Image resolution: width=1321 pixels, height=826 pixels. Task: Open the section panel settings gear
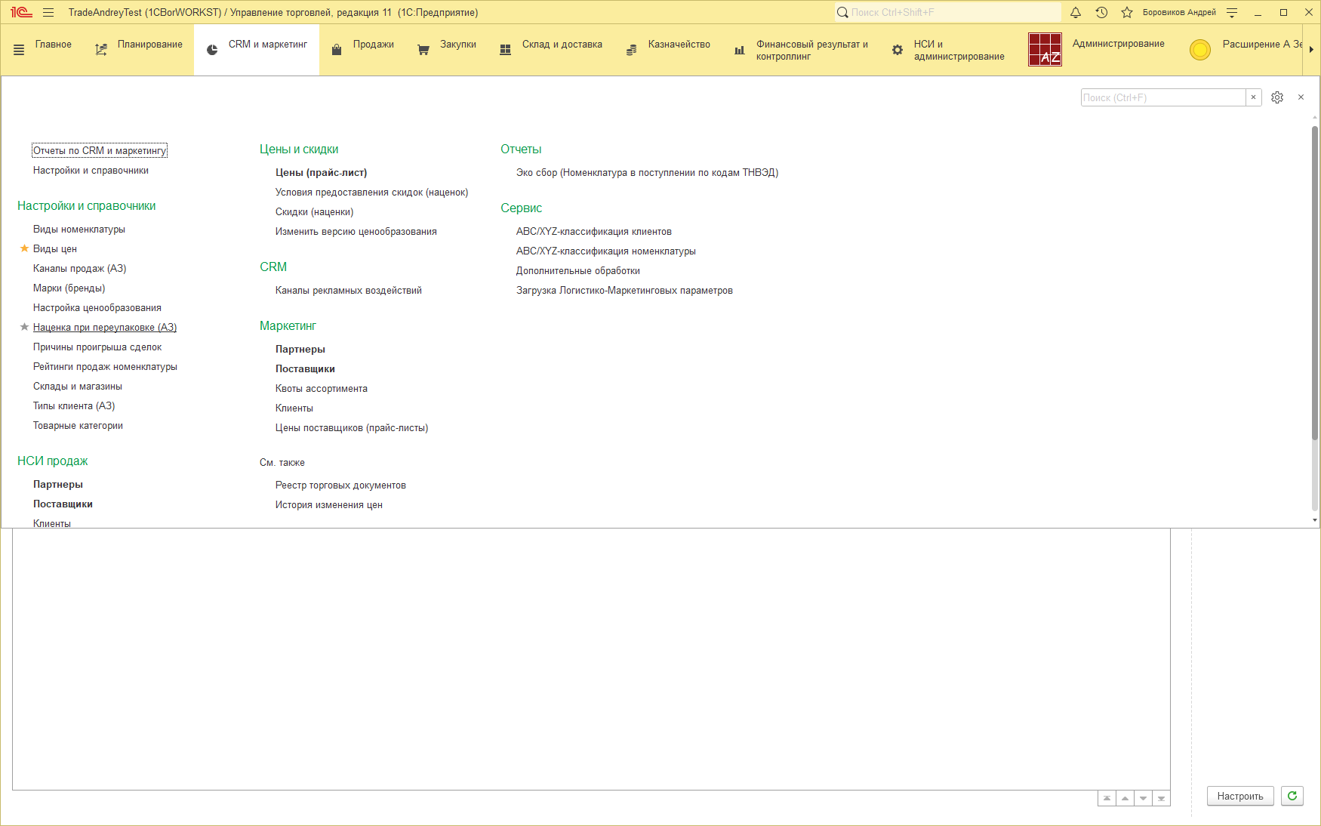pos(1277,97)
